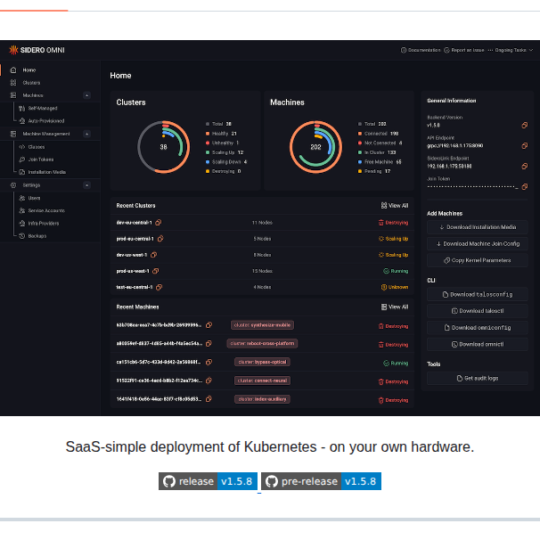Screen dimensions: 540x540
Task: Click Download Machine Join Config button
Action: coord(478,244)
